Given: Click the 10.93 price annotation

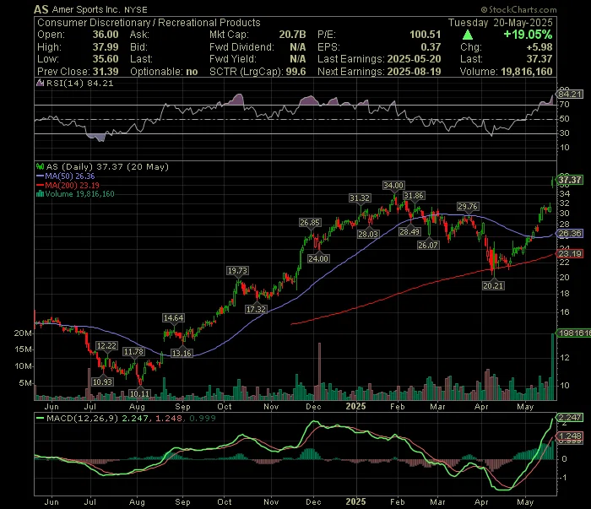Looking at the screenshot, I should click(x=102, y=382).
